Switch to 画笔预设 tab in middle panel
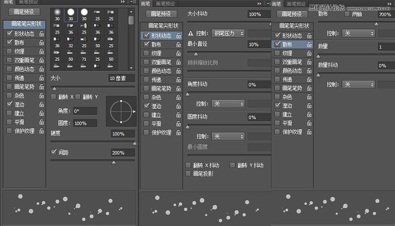Image resolution: width=395 pixels, height=226 pixels. coord(165,3)
